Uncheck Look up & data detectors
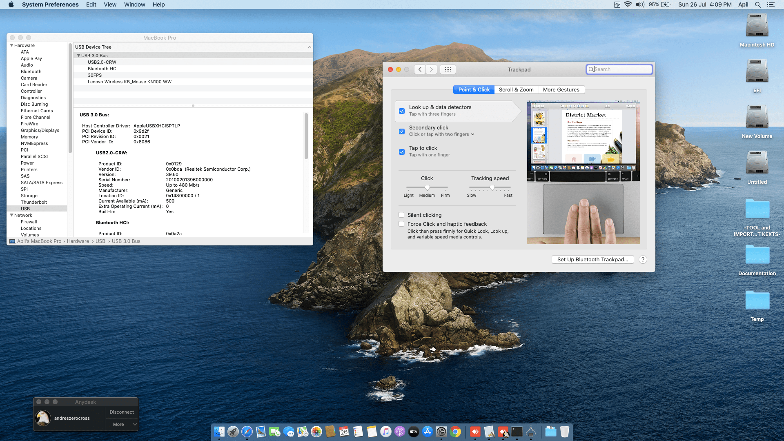784x441 pixels. [402, 111]
